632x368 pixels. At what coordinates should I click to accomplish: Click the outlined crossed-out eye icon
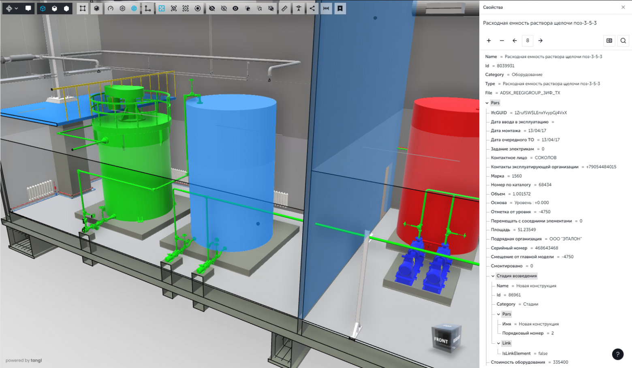tap(224, 8)
